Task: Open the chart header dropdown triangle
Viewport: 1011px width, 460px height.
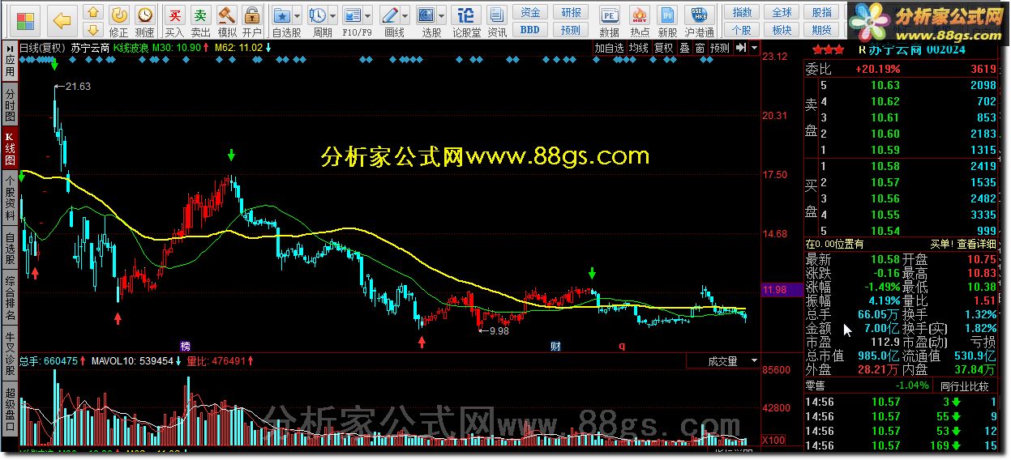Action: [x=754, y=48]
